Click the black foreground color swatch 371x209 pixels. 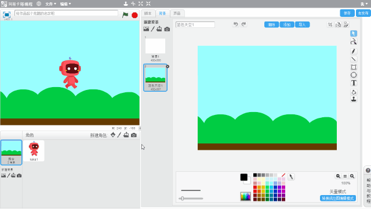pyautogui.click(x=243, y=177)
